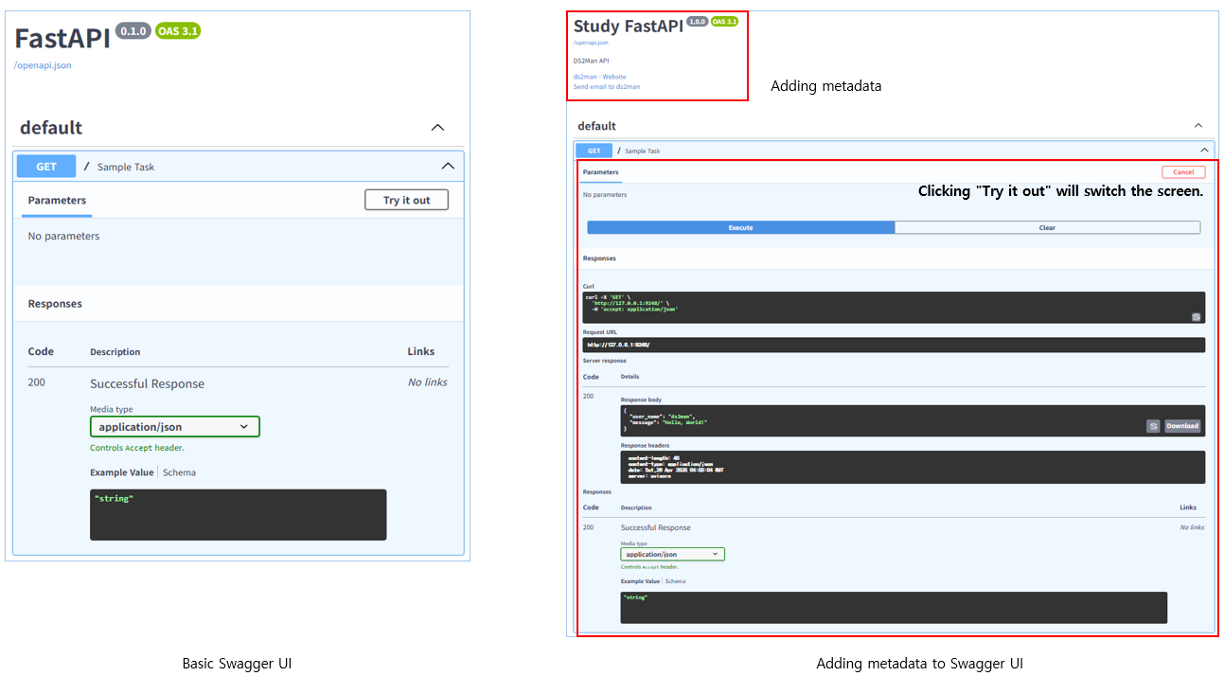Open the application/json media type dropdown in FastAPI page

coord(174,427)
